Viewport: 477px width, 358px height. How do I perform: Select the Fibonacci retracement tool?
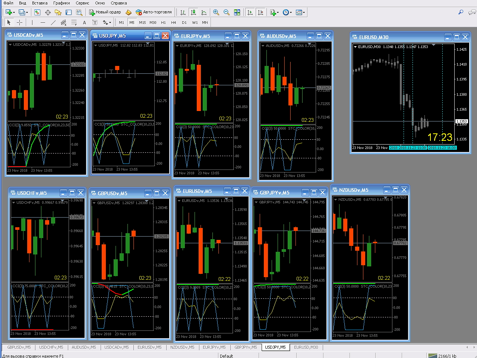click(x=74, y=22)
